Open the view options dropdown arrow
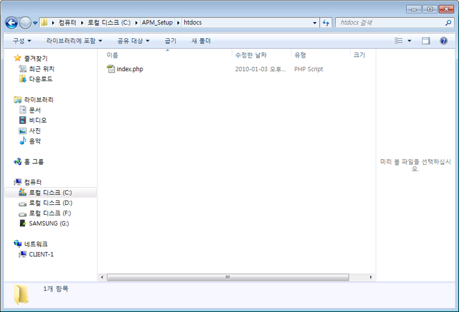 click(x=409, y=41)
